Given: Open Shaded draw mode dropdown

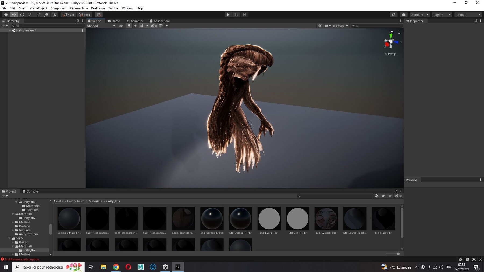Looking at the screenshot, I should point(101,26).
